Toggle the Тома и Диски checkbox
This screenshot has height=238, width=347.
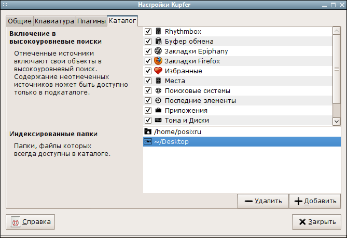(148, 120)
